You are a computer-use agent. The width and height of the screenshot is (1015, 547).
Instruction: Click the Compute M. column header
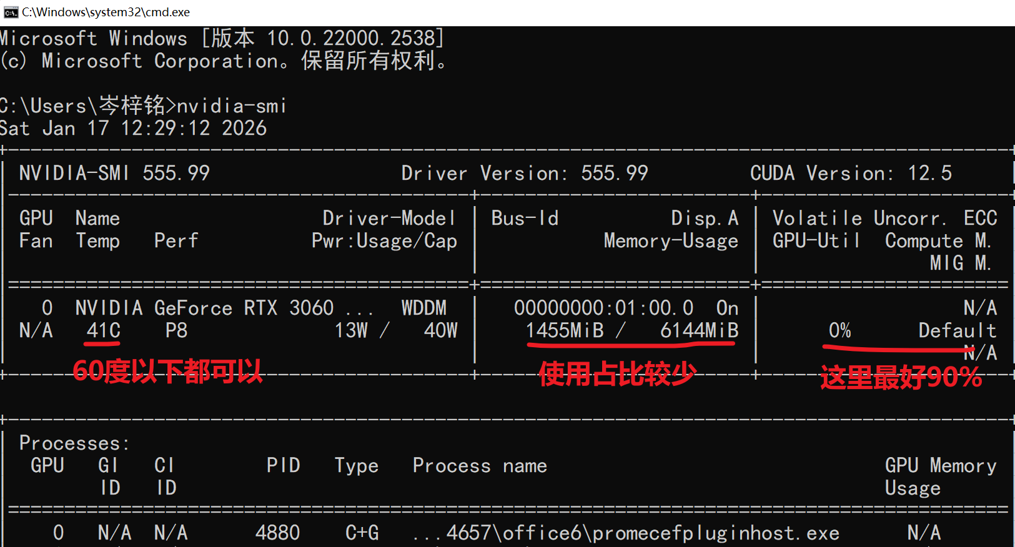point(938,241)
